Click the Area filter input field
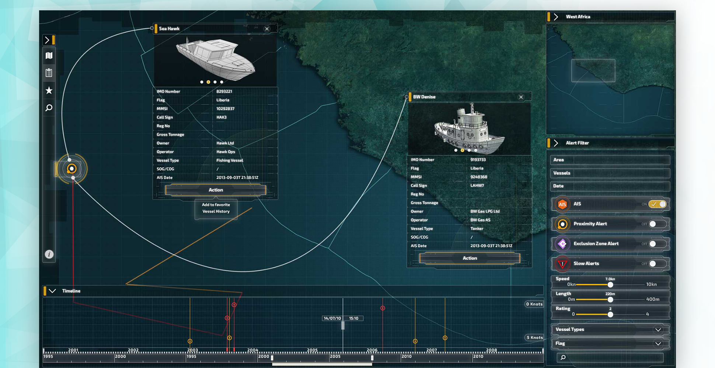Viewport: 715px width, 368px height. tap(621, 160)
